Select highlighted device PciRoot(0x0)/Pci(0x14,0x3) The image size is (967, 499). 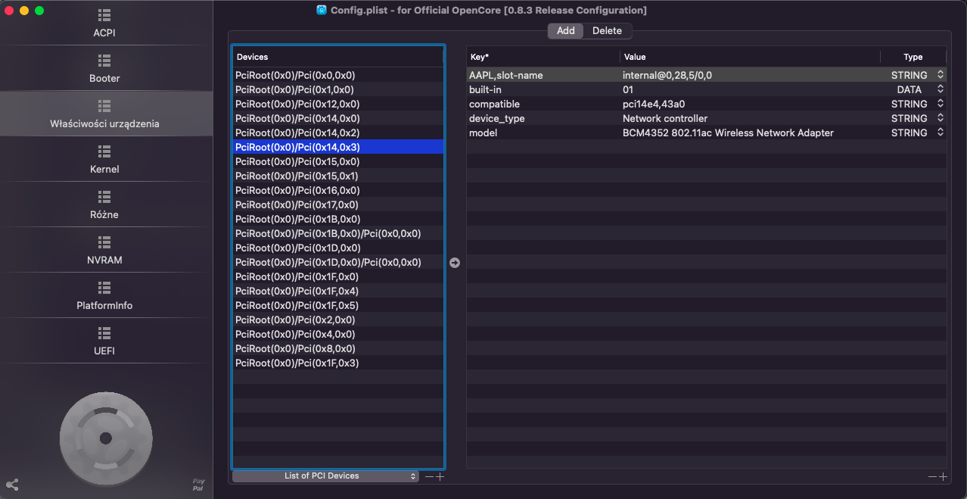point(338,147)
